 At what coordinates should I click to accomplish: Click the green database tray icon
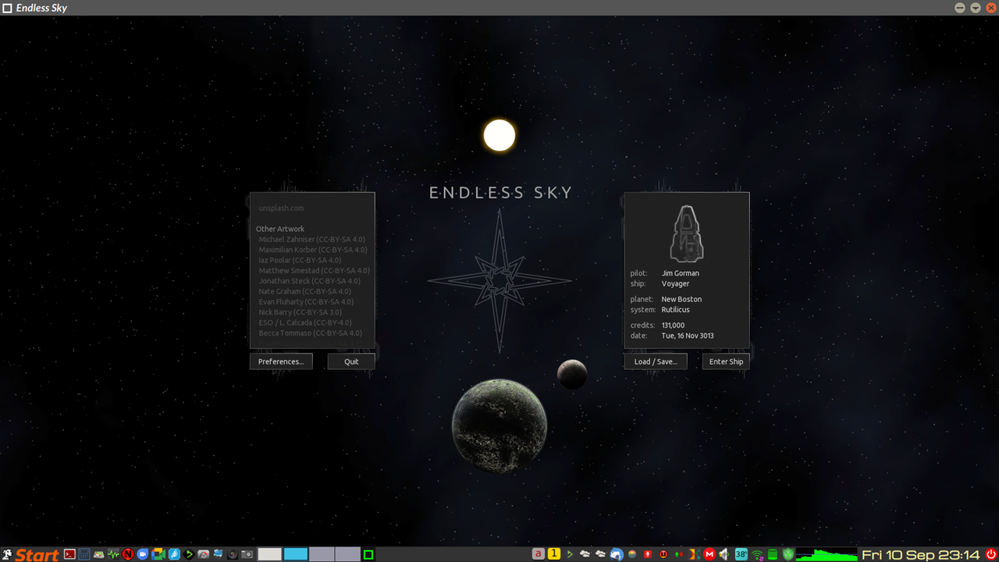point(771,554)
